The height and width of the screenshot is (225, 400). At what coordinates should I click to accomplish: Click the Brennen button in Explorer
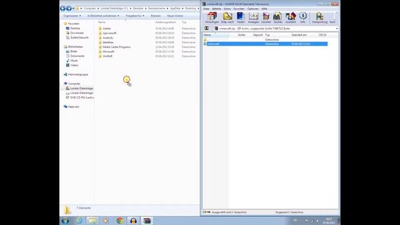156,16
